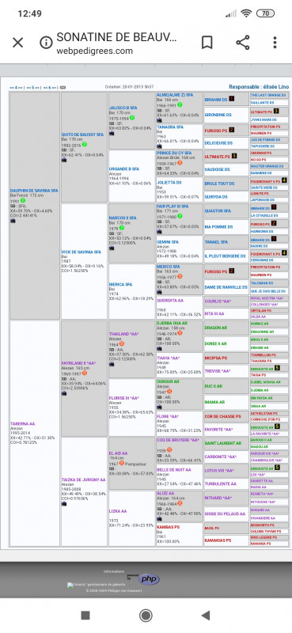
Task: Click the php powered logo in footer
Action: click(149, 579)
